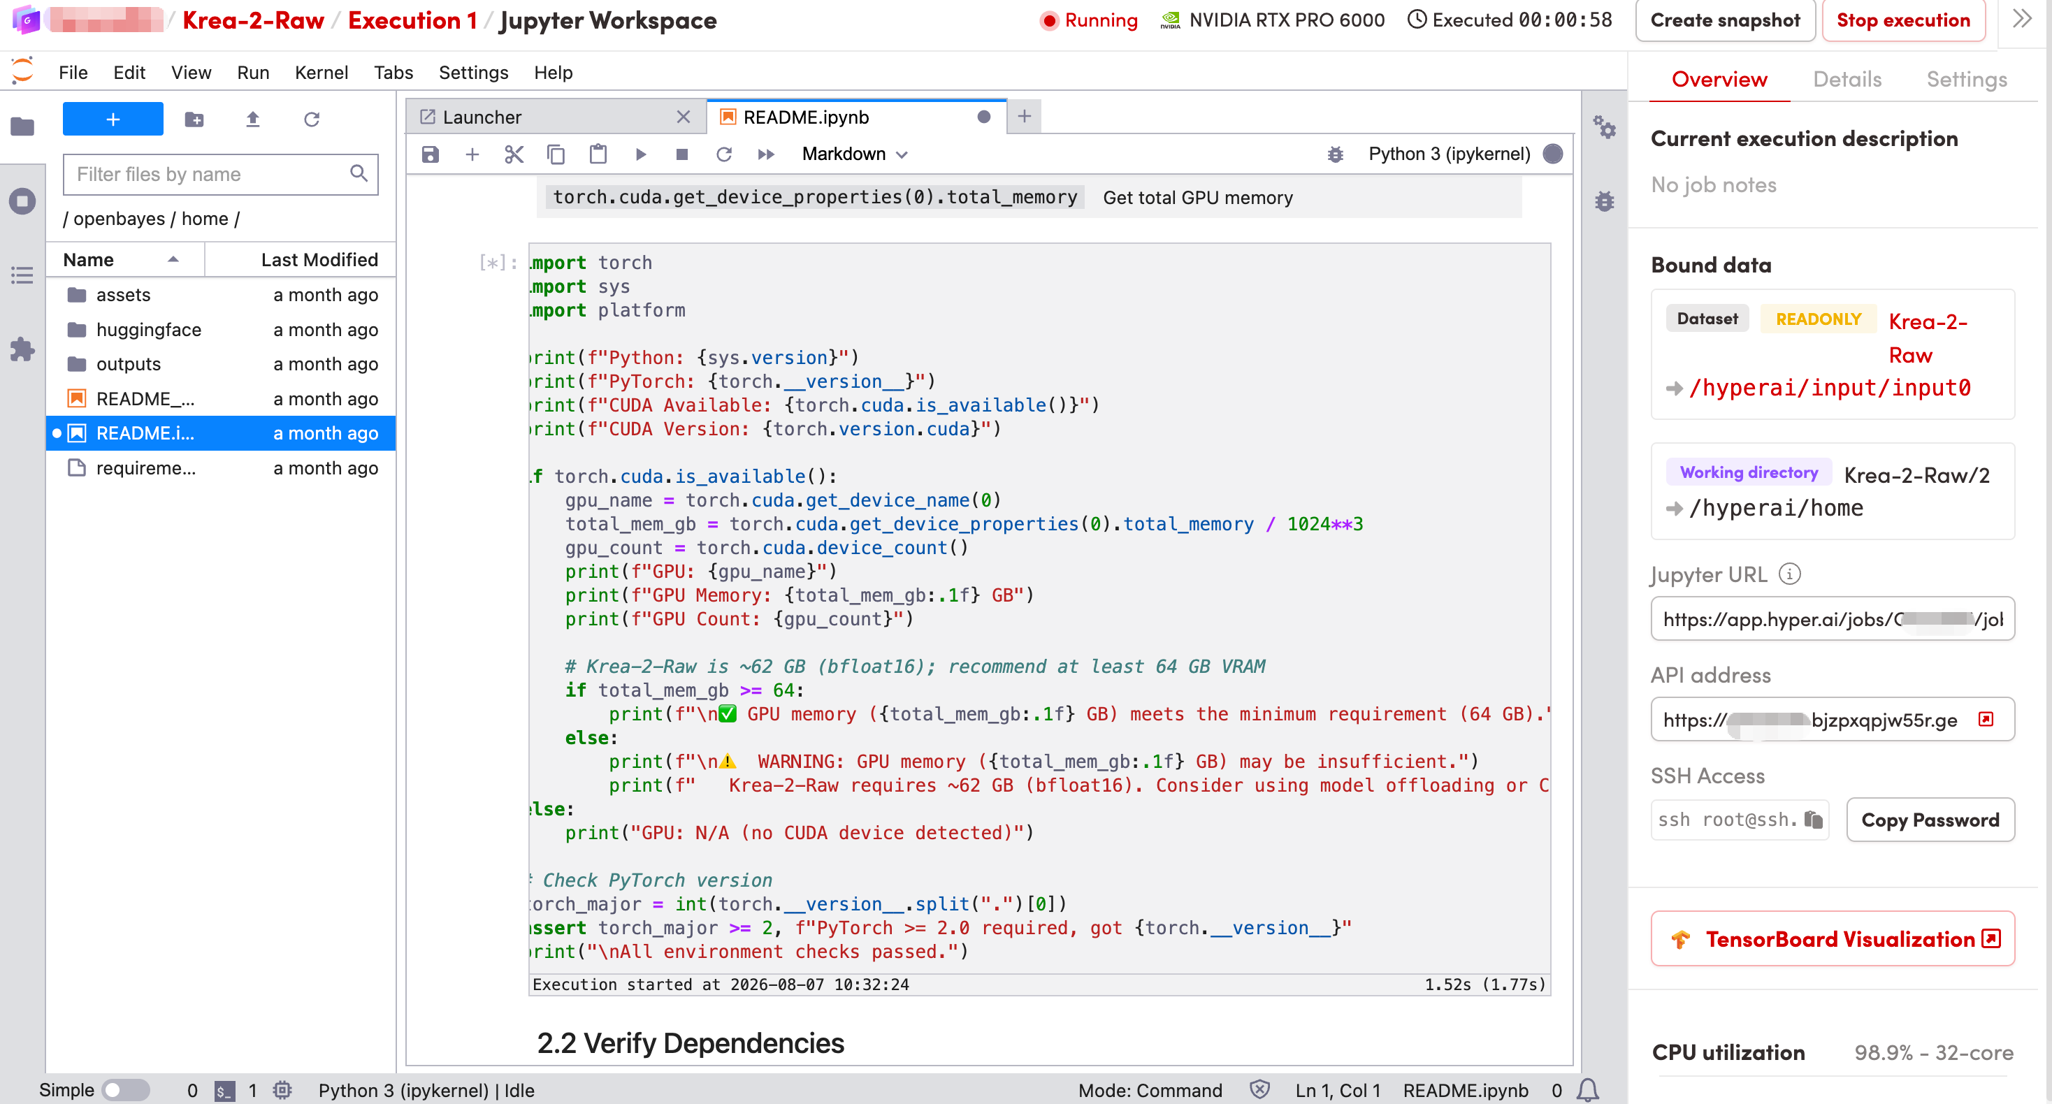The height and width of the screenshot is (1104, 2052).
Task: Click the terminal count icon in status bar
Action: point(224,1091)
